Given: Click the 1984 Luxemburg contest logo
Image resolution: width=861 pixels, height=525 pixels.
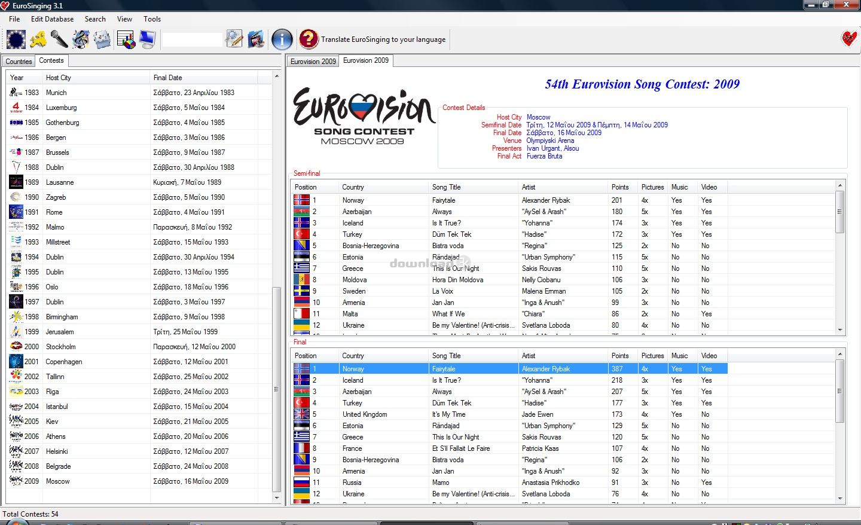Looking at the screenshot, I should pyautogui.click(x=16, y=108).
